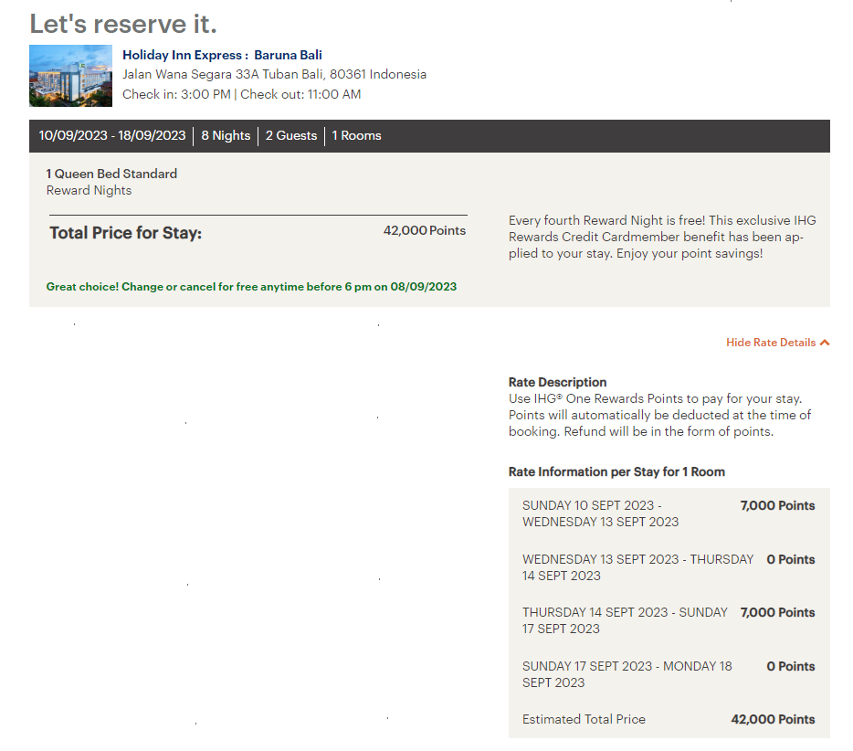Image resolution: width=853 pixels, height=751 pixels.
Task: Click the 7,000 Points value for 10-13 Sept
Action: (x=777, y=505)
